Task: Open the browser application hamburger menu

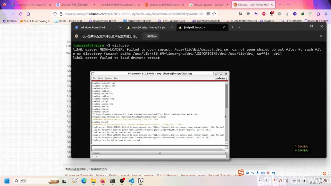Action: pos(326,14)
